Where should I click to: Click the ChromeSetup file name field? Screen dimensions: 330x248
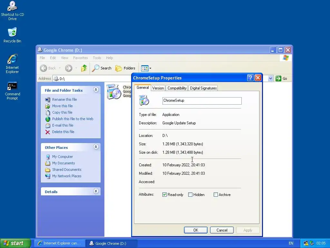[x=202, y=101]
